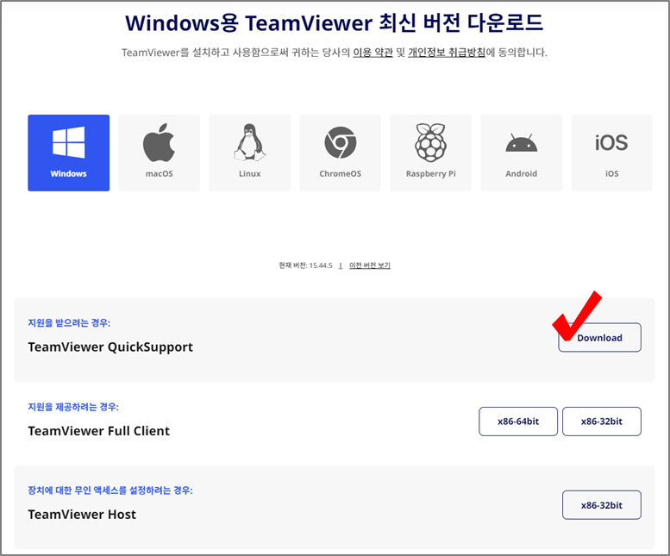
Task: Click the TeamViewer QuickSupport title
Action: point(110,347)
